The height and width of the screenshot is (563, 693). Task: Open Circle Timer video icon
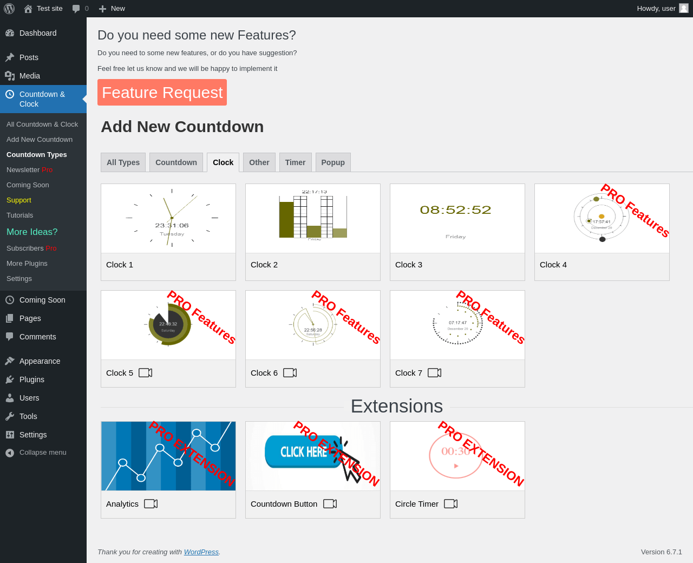(x=450, y=504)
